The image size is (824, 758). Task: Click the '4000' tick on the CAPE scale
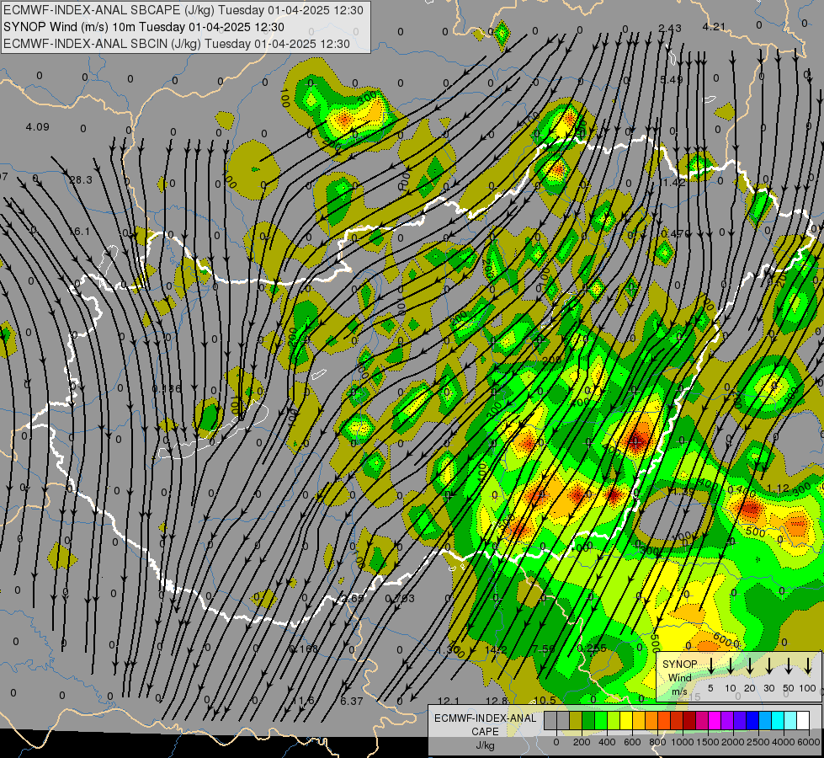pos(784,742)
